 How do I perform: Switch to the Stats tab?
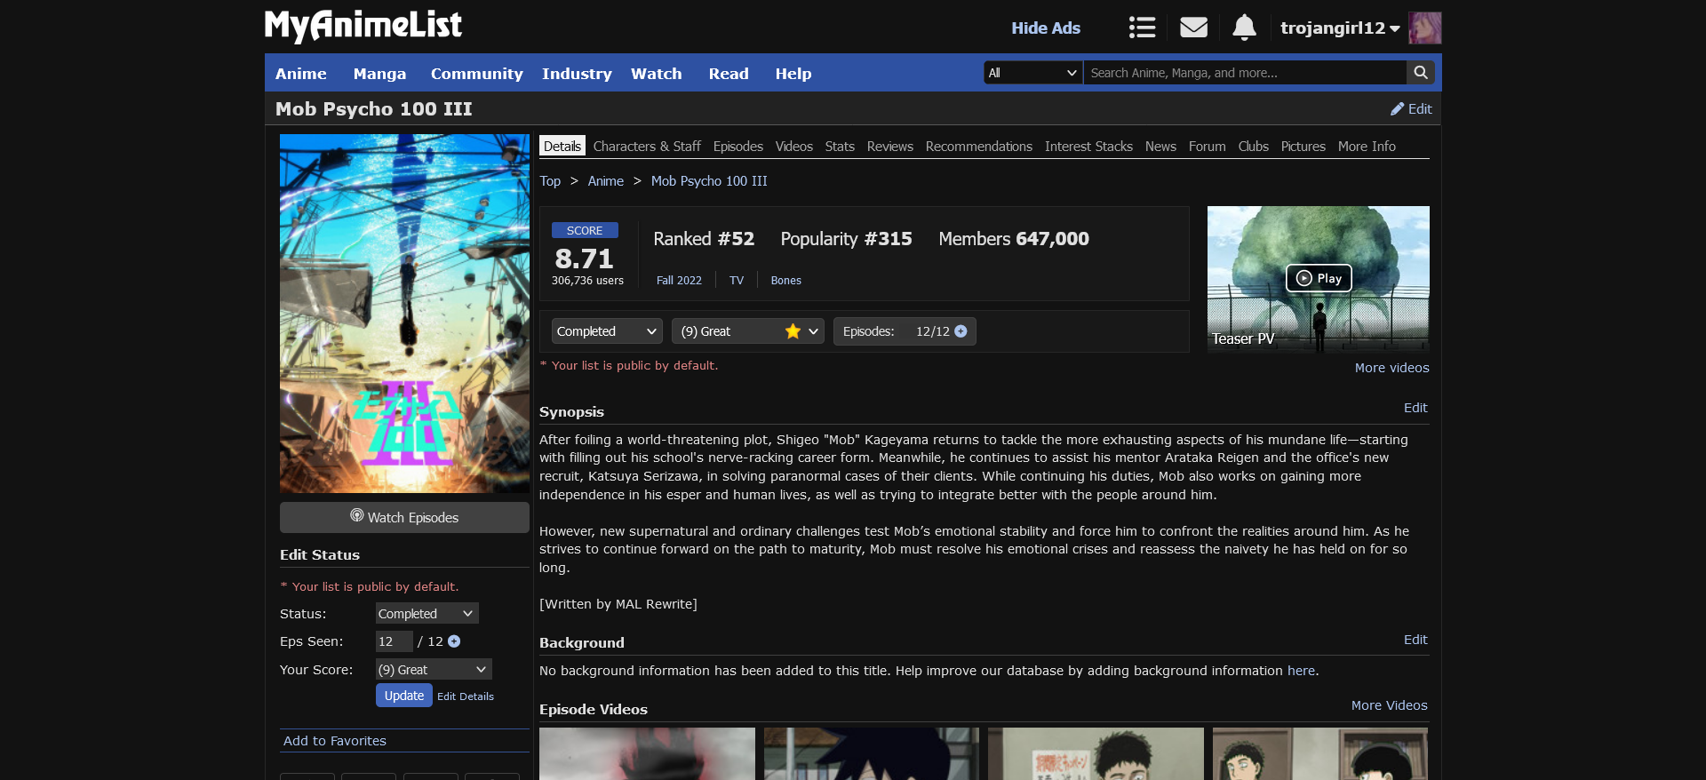point(840,146)
